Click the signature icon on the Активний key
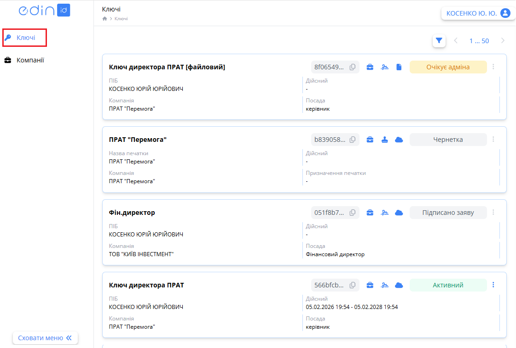 click(x=384, y=285)
